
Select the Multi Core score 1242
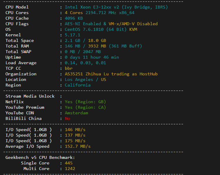[x=70, y=169]
